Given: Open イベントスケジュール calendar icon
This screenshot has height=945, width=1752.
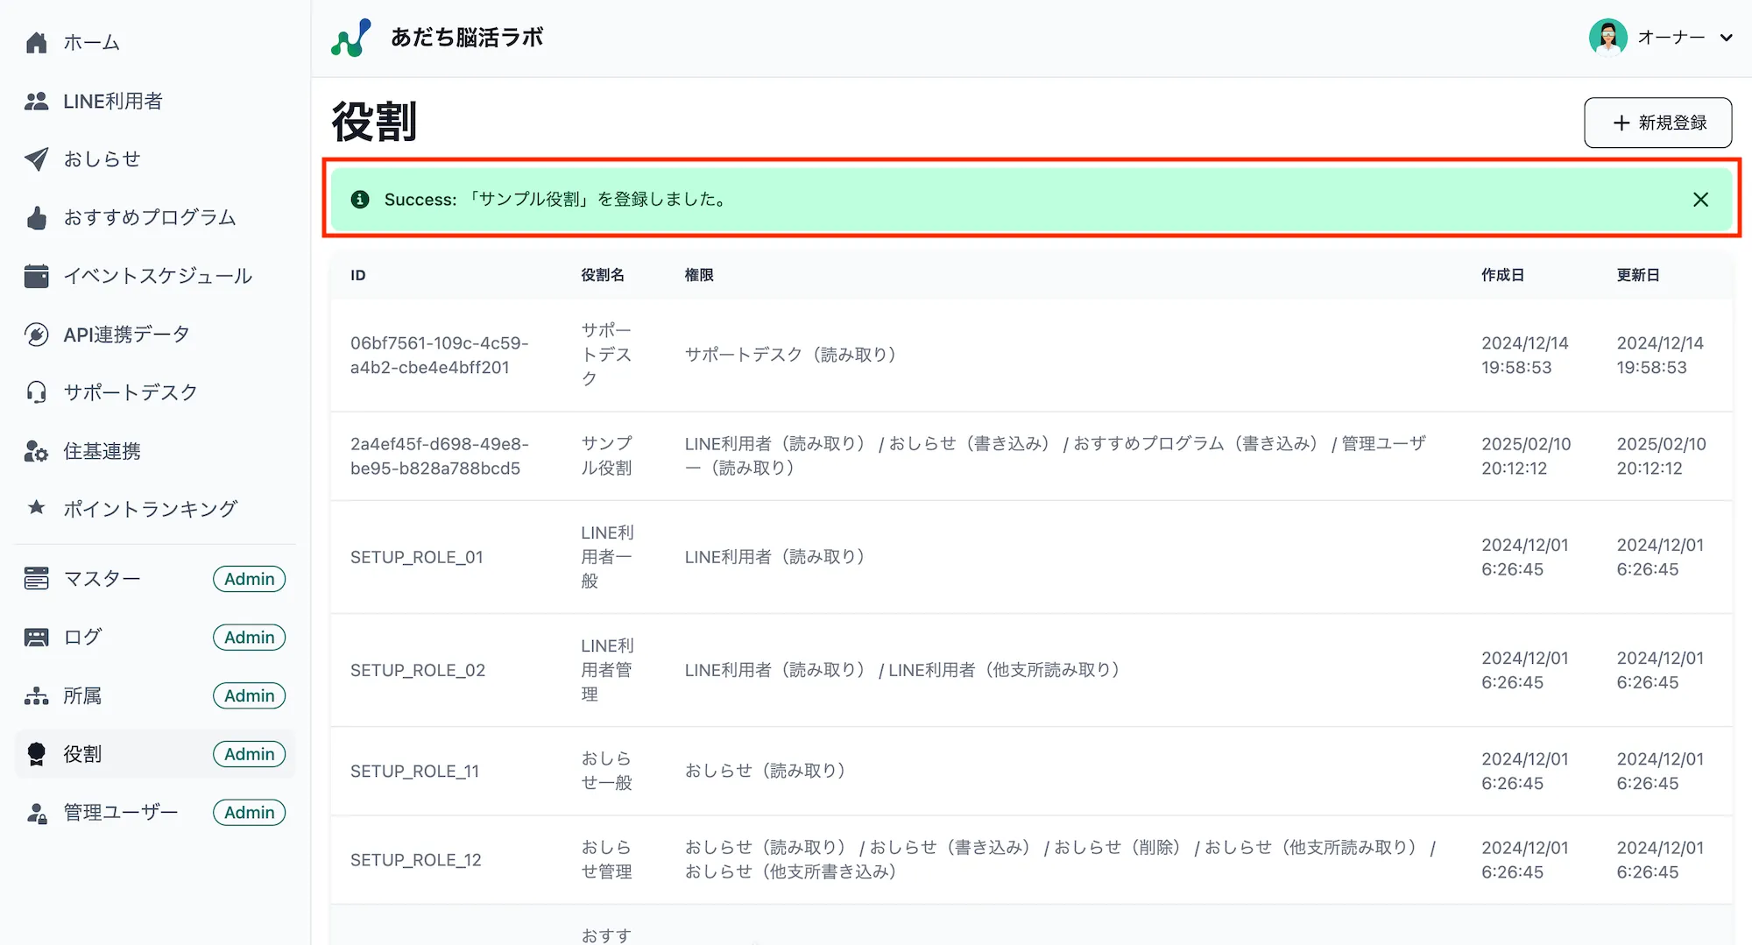Looking at the screenshot, I should click(36, 275).
